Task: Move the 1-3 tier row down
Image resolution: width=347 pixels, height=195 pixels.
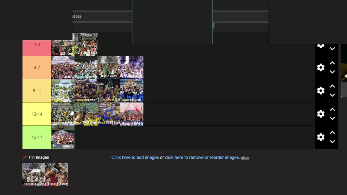Action: pyautogui.click(x=332, y=49)
